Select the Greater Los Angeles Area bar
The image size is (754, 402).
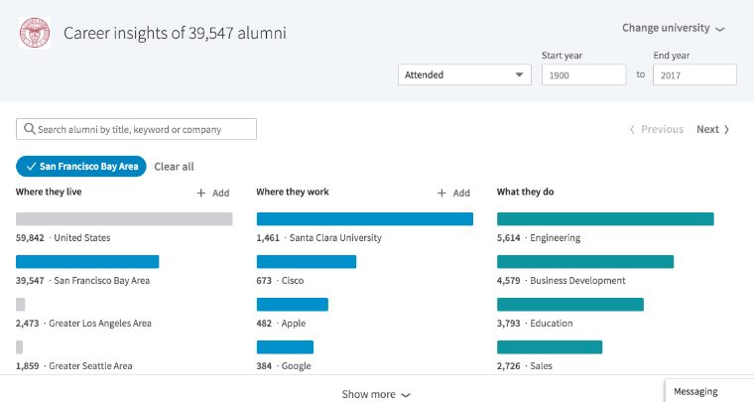click(21, 305)
